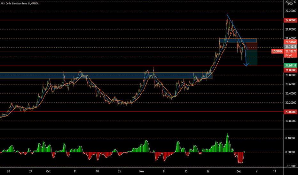The image size is (298, 175).
Task: Click the 20.80000 price axis tick
Action: 291,75
